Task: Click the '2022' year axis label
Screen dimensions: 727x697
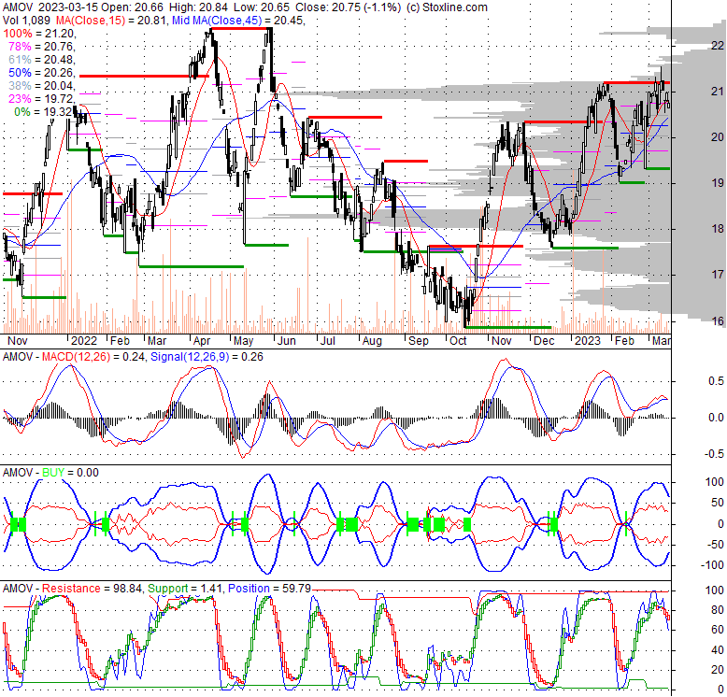Action: click(84, 341)
